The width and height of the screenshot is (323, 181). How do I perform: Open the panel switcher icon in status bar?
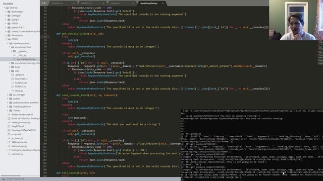4,179
